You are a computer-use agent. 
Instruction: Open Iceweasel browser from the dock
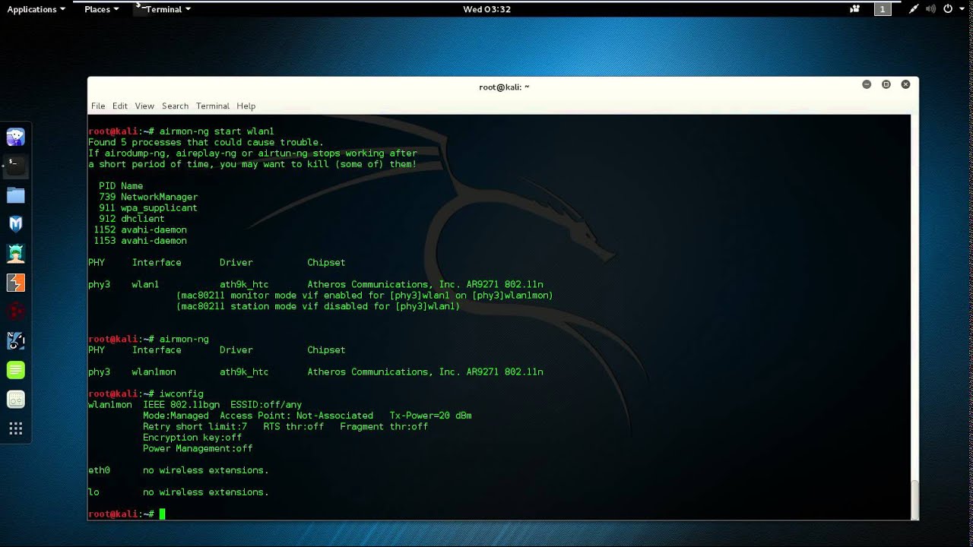click(16, 137)
